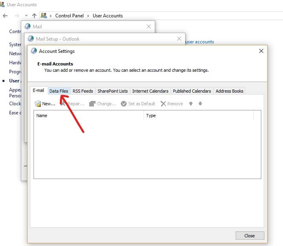Select the SharePoint Lists tab

112,91
